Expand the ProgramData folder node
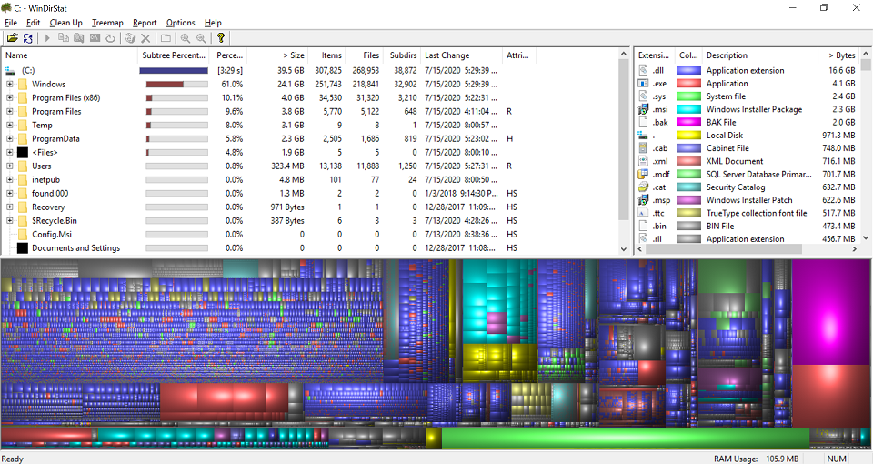The width and height of the screenshot is (873, 464). [9, 138]
